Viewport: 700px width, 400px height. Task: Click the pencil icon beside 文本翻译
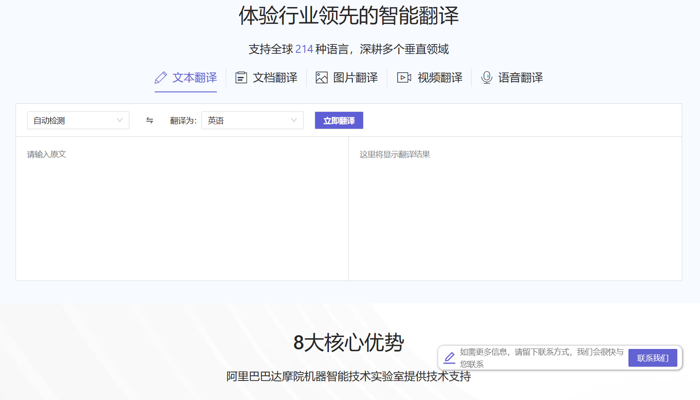pyautogui.click(x=161, y=78)
